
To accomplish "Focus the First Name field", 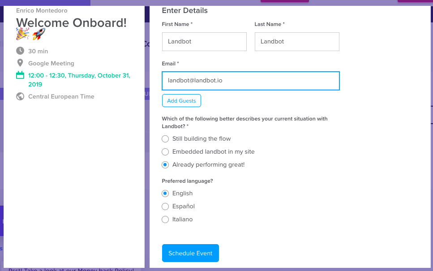I will (x=204, y=42).
